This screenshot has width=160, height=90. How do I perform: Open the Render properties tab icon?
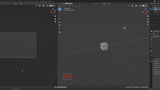coord(151,37)
